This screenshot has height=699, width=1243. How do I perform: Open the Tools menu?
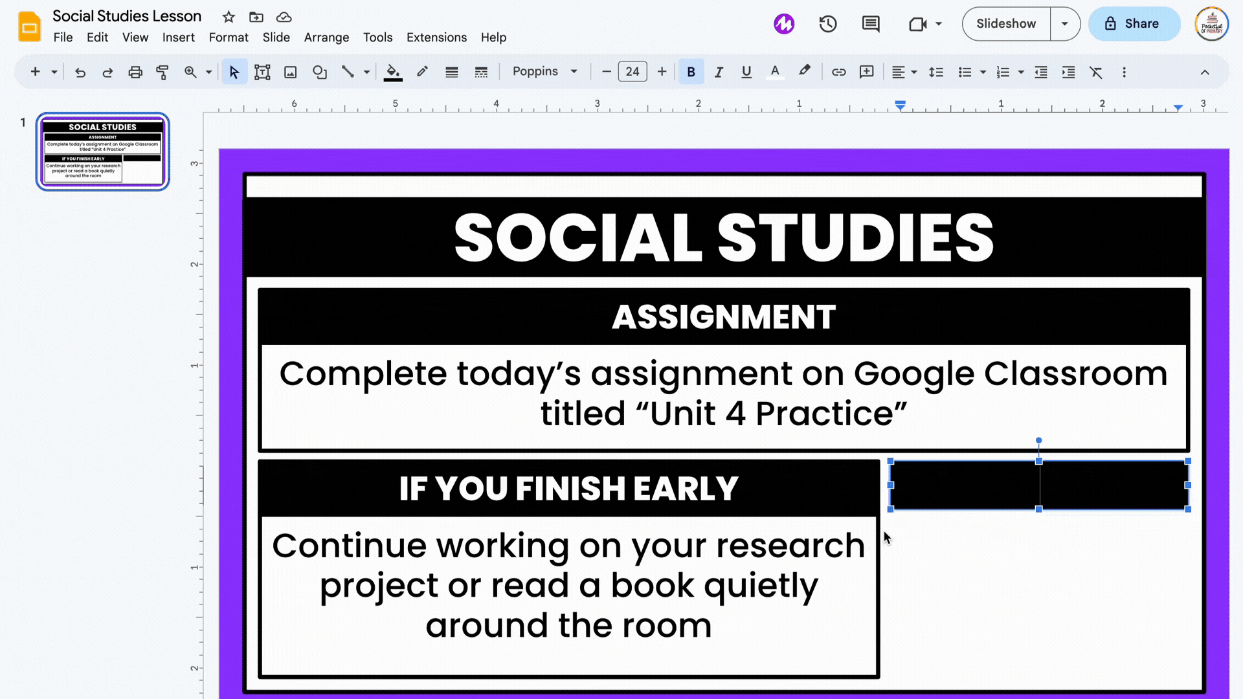(377, 38)
